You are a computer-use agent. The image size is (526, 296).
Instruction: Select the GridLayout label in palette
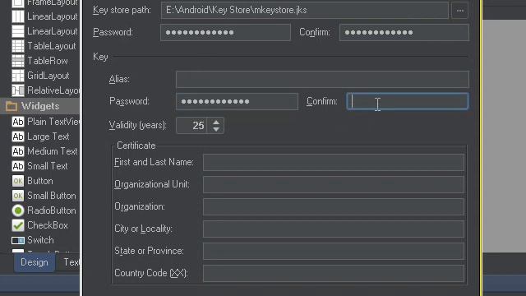tap(48, 76)
